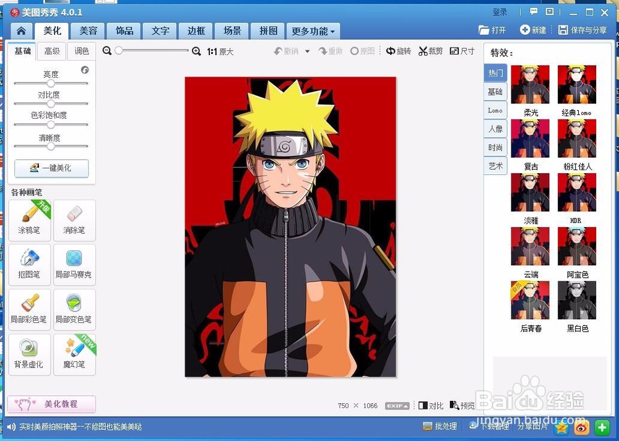
Task: Click 分享图片 share picture
Action: 532,426
